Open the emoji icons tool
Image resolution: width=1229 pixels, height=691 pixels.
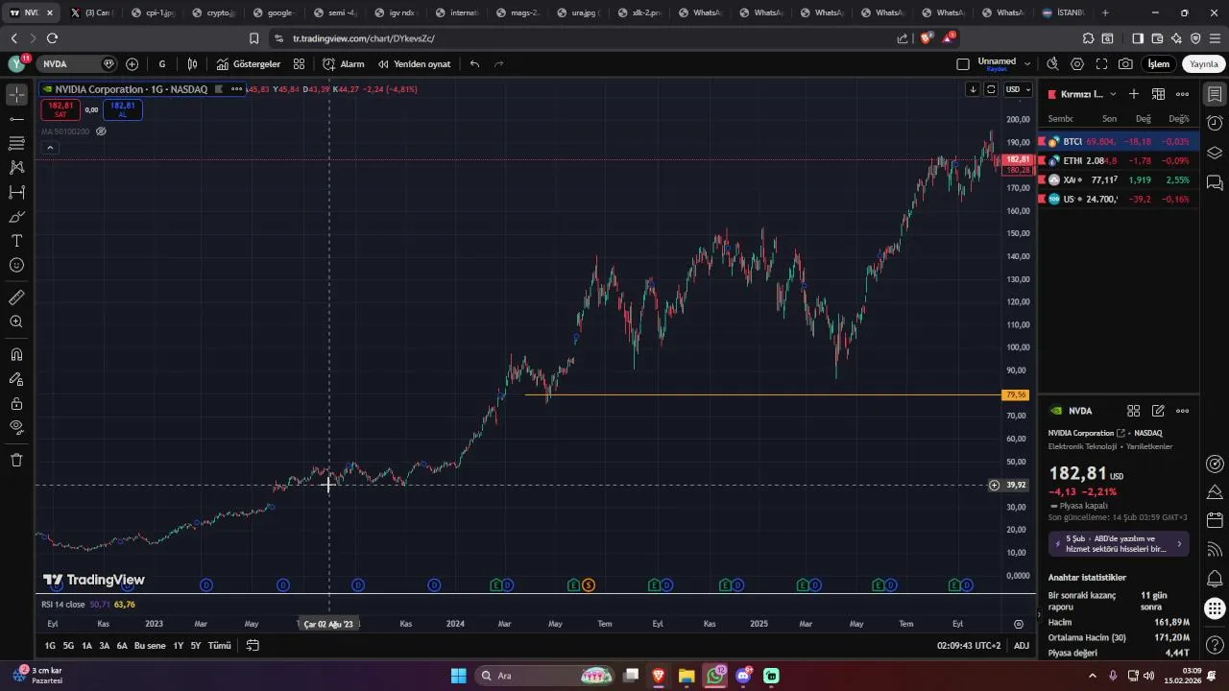[x=16, y=265]
